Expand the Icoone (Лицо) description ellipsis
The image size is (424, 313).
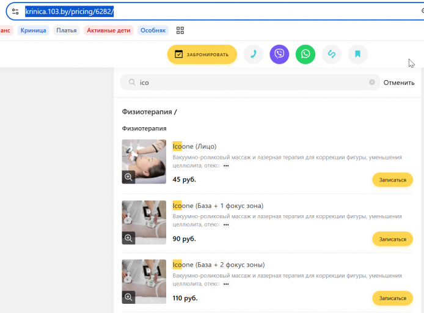(226, 166)
